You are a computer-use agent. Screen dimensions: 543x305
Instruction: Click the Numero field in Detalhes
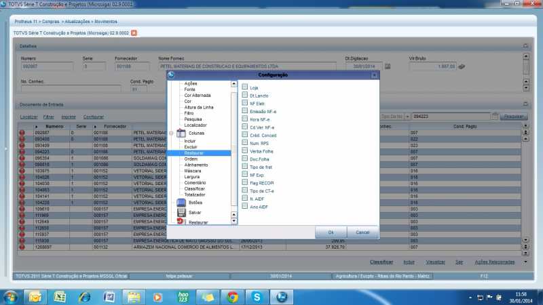click(x=47, y=66)
